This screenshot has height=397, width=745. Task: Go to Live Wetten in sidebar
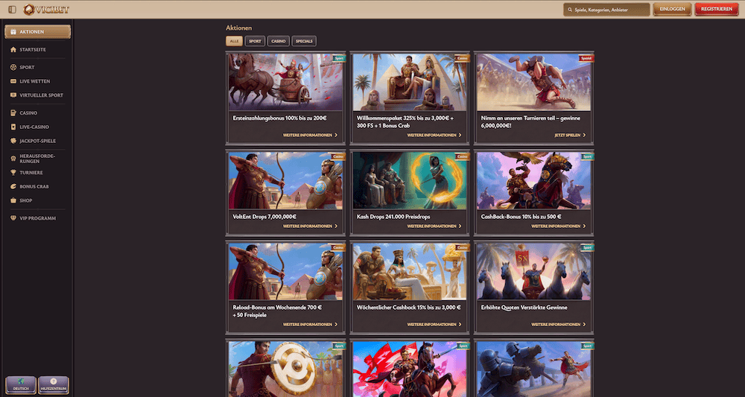click(x=34, y=81)
